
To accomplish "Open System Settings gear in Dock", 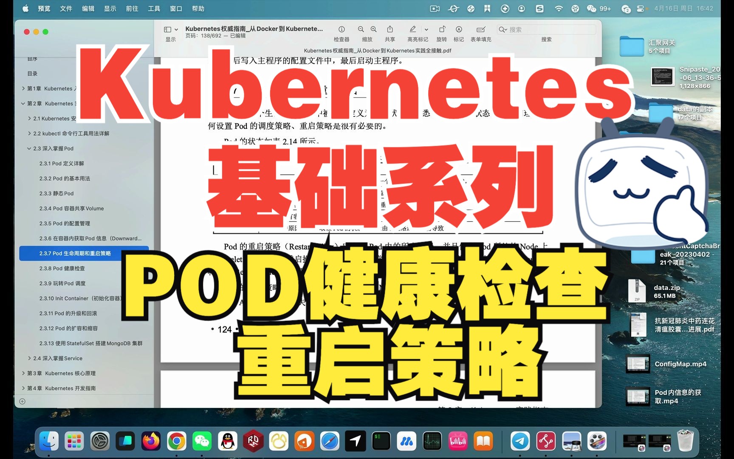I will (x=100, y=441).
